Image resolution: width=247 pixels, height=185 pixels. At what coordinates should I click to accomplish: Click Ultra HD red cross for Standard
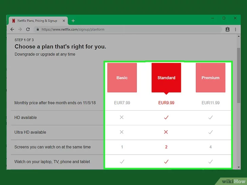tap(166, 132)
